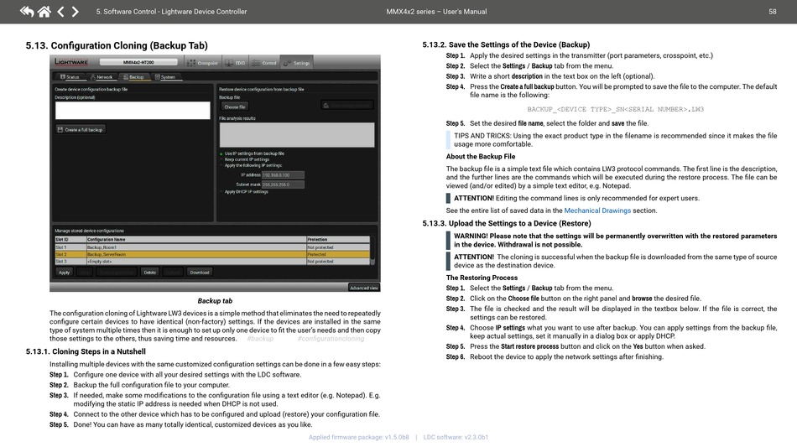Image resolution: width=797 pixels, height=447 pixels.
Task: Select Use IP settings from backup file
Action: (x=253, y=153)
